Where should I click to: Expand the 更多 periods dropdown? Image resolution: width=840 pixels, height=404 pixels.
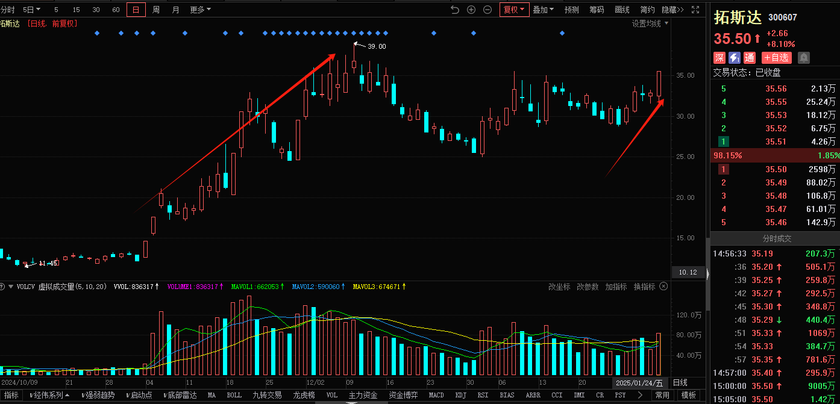200,10
